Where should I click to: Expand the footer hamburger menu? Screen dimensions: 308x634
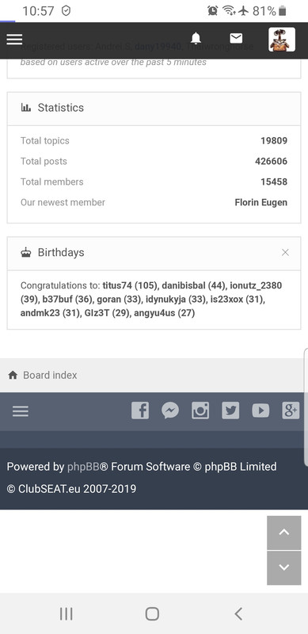pyautogui.click(x=21, y=411)
